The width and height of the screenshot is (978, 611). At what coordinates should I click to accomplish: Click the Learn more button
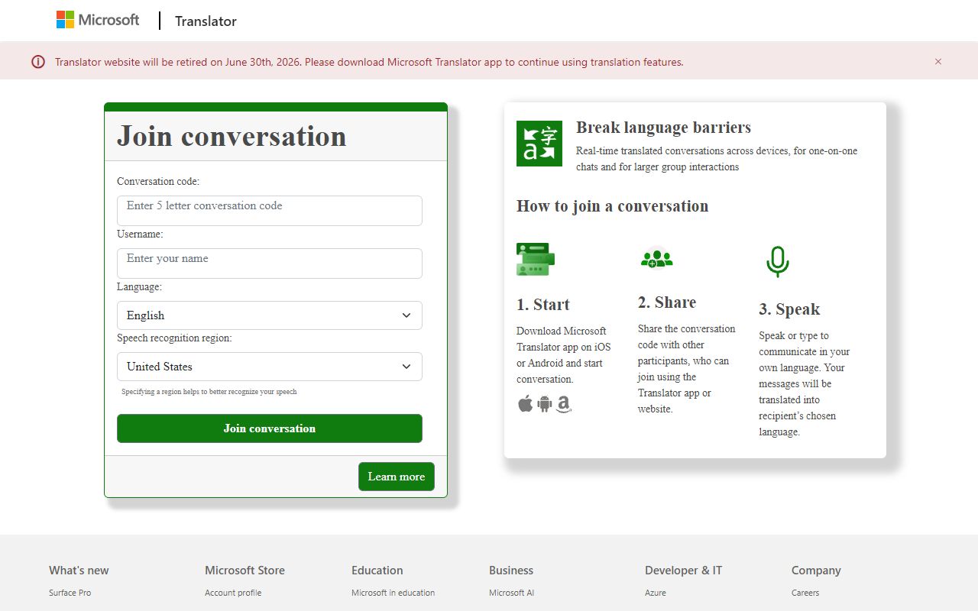[396, 476]
